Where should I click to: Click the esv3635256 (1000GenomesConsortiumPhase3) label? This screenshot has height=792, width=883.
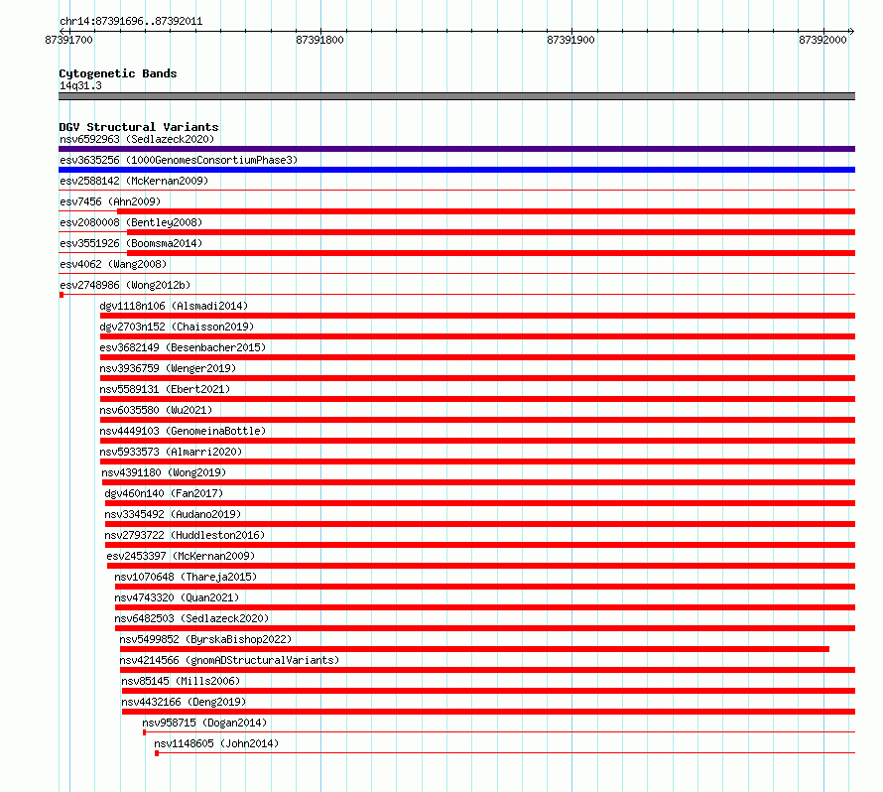click(179, 160)
